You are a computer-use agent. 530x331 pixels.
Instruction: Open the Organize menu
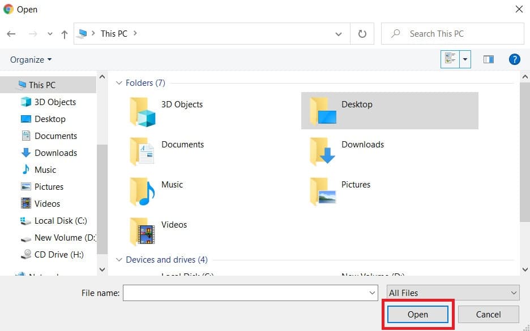(31, 59)
